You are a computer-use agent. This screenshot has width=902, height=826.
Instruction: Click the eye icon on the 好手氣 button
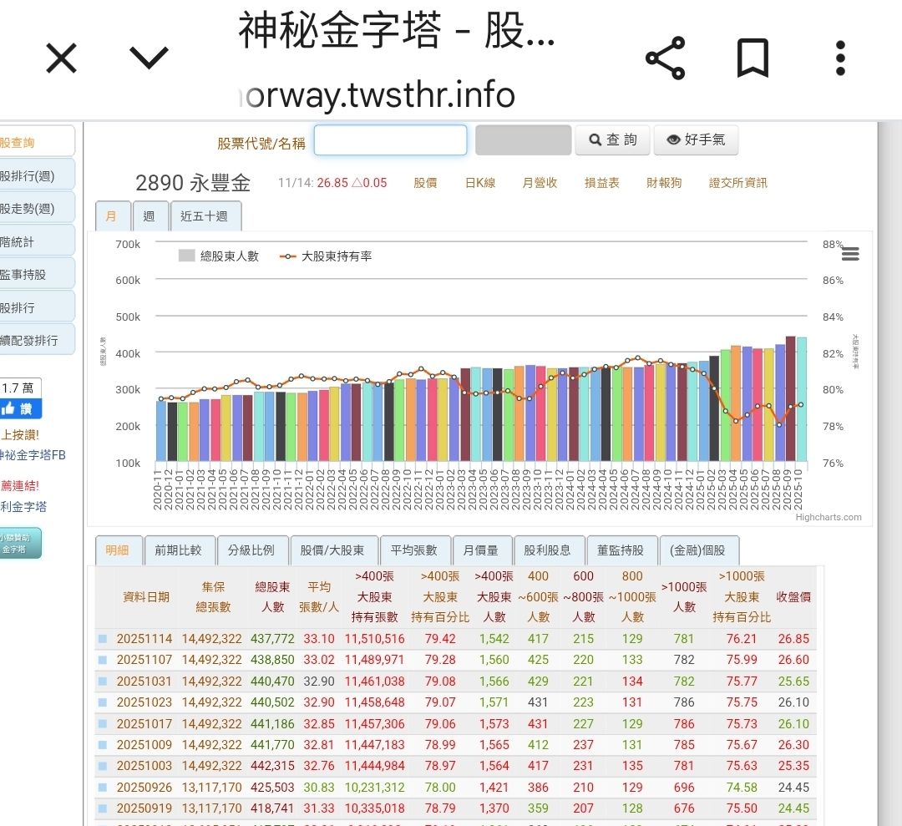(675, 139)
